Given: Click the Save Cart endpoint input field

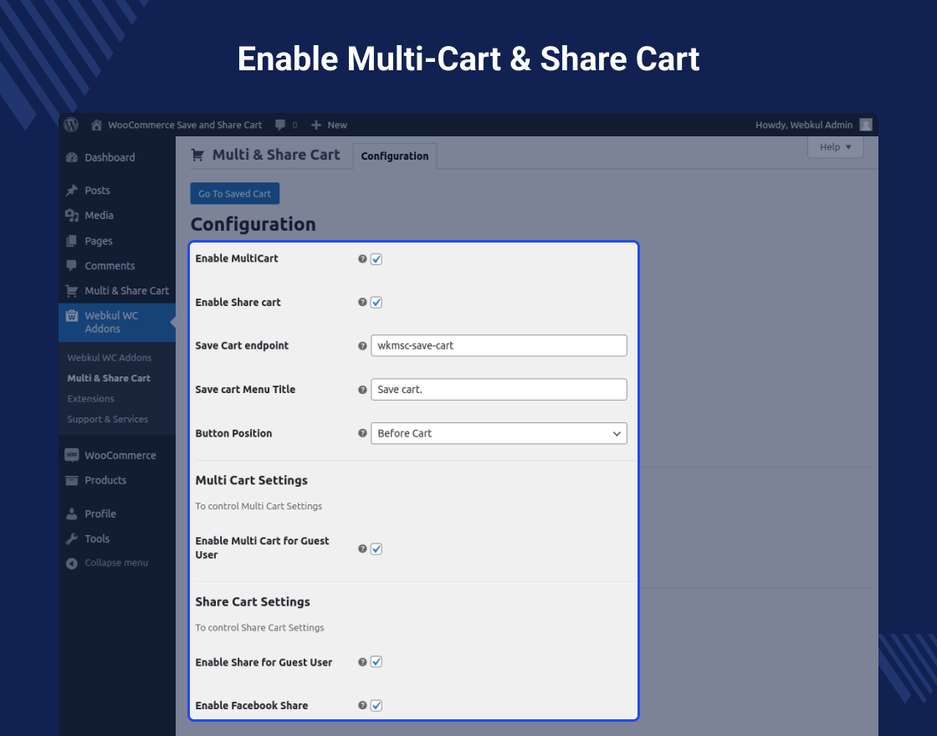Looking at the screenshot, I should pyautogui.click(x=499, y=346).
